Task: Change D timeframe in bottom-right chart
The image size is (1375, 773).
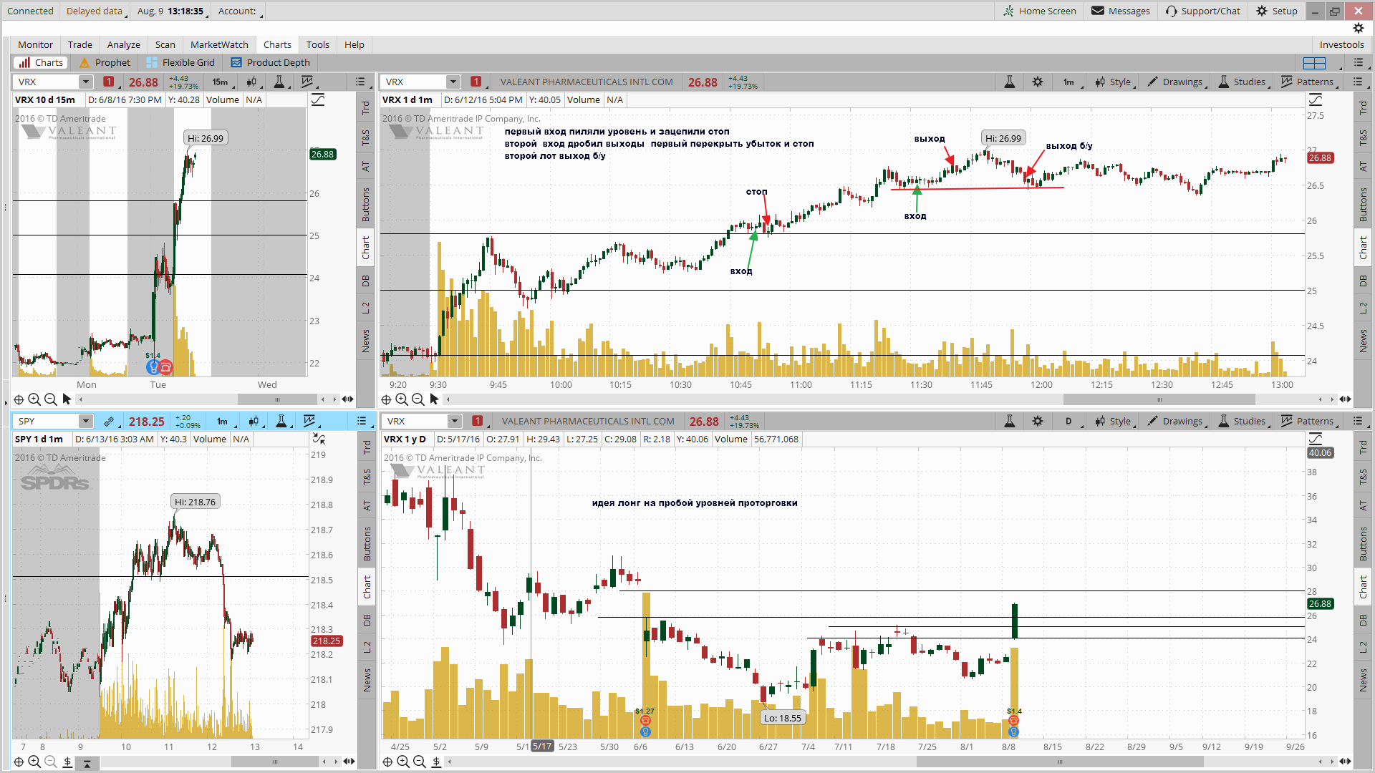Action: click(1068, 421)
